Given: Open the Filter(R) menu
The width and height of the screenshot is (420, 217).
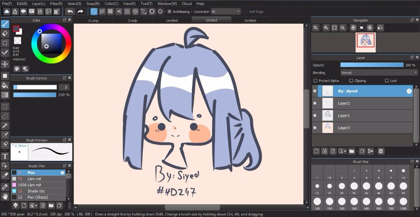Looking at the screenshot, I should 56,3.
